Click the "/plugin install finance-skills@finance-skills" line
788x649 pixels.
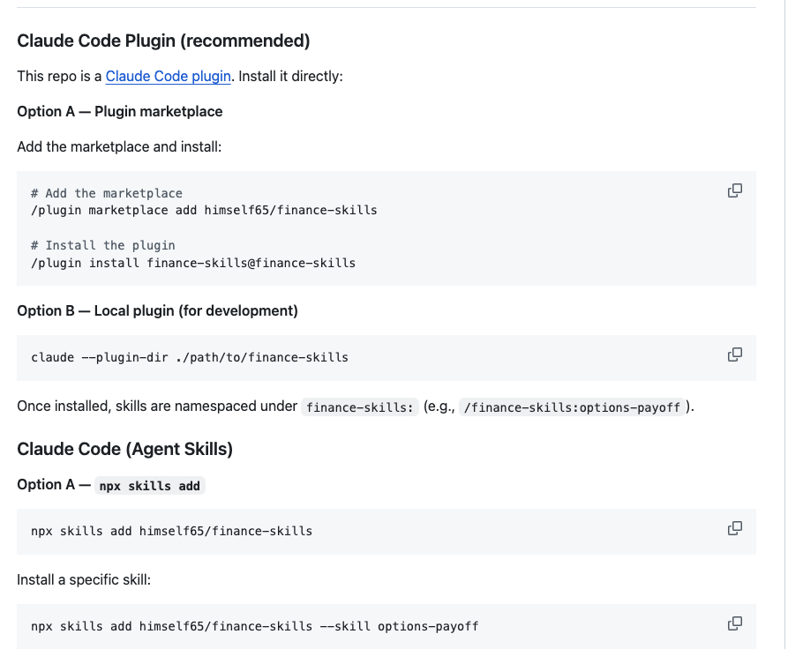point(193,264)
